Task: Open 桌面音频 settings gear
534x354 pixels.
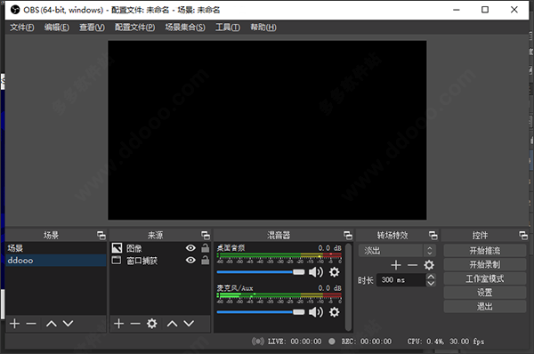Action: (335, 272)
